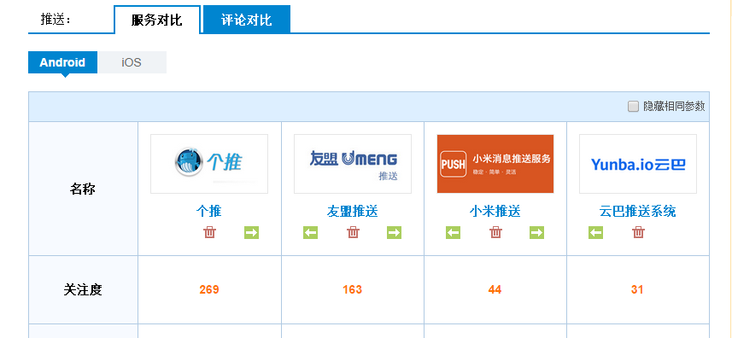This screenshot has height=338, width=732.
Task: Delete 云巴推送系统 with its trash icon
Action: tap(638, 232)
